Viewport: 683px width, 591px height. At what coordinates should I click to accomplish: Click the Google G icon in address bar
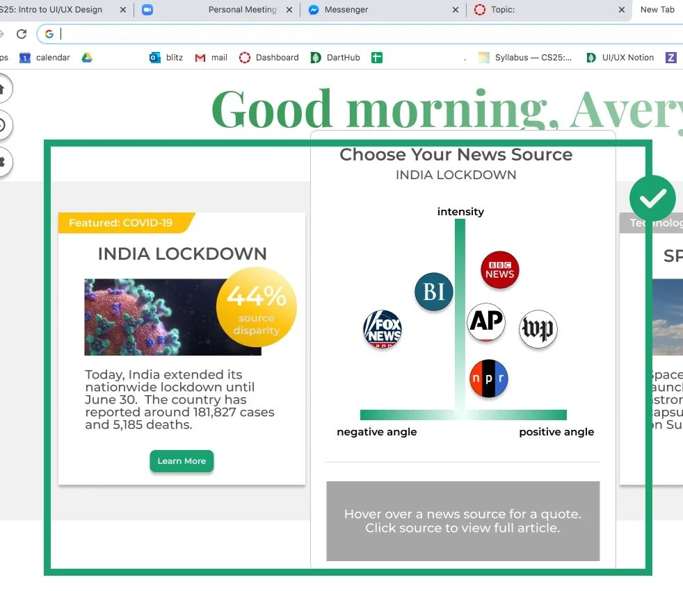click(49, 34)
